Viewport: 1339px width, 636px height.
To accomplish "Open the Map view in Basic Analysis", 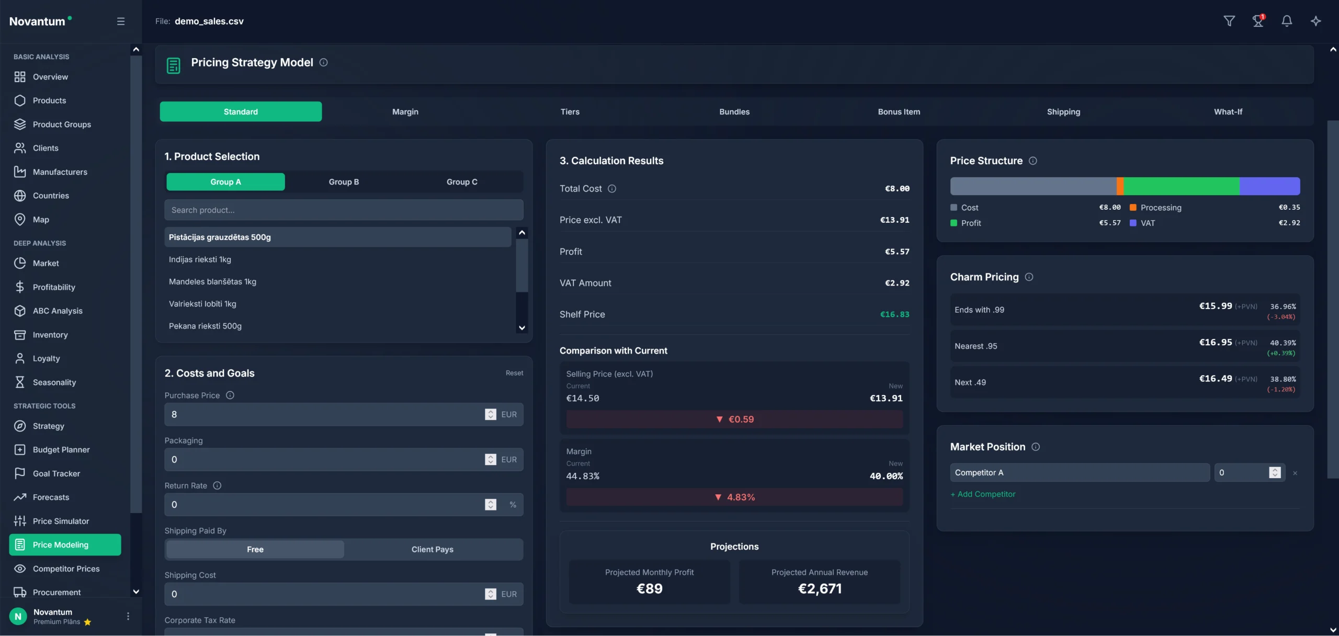I will [40, 219].
